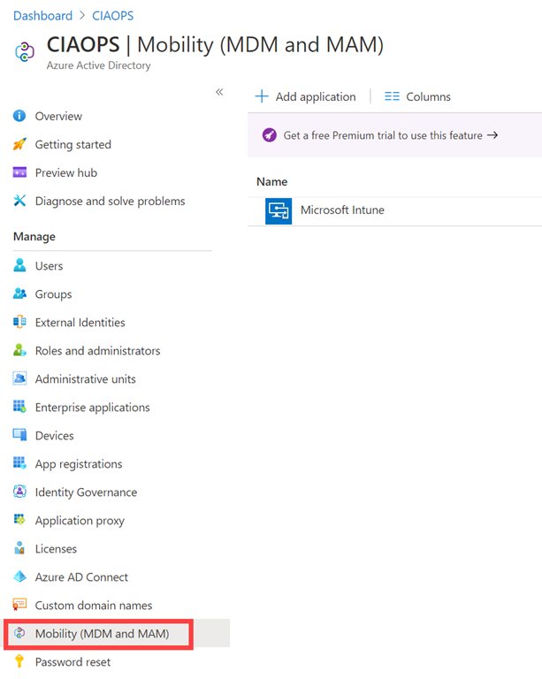The width and height of the screenshot is (542, 679).
Task: Click the CIAOPS breadcrumb link
Action: point(112,16)
